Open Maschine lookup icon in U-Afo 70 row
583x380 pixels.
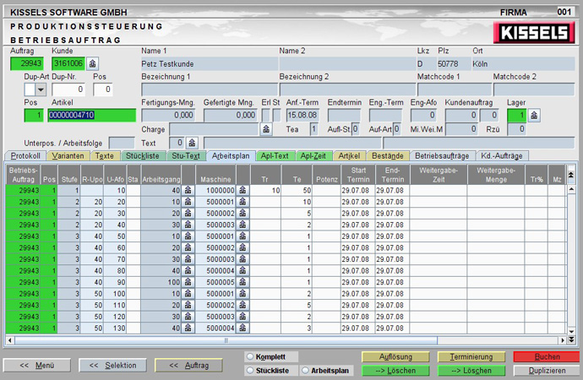click(242, 259)
